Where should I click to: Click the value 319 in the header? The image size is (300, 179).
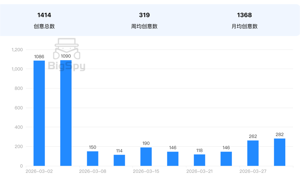[145, 15]
